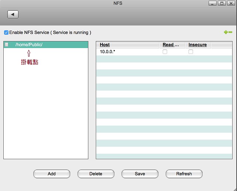The height and width of the screenshot is (191, 237).
Task: Click the back arrow button
Action: 13,14
